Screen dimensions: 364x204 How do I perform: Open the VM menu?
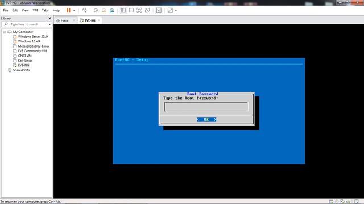35,10
